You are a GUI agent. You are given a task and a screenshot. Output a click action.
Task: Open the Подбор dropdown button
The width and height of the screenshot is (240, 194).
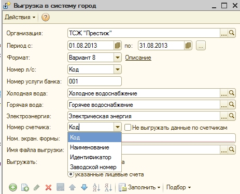point(178,187)
